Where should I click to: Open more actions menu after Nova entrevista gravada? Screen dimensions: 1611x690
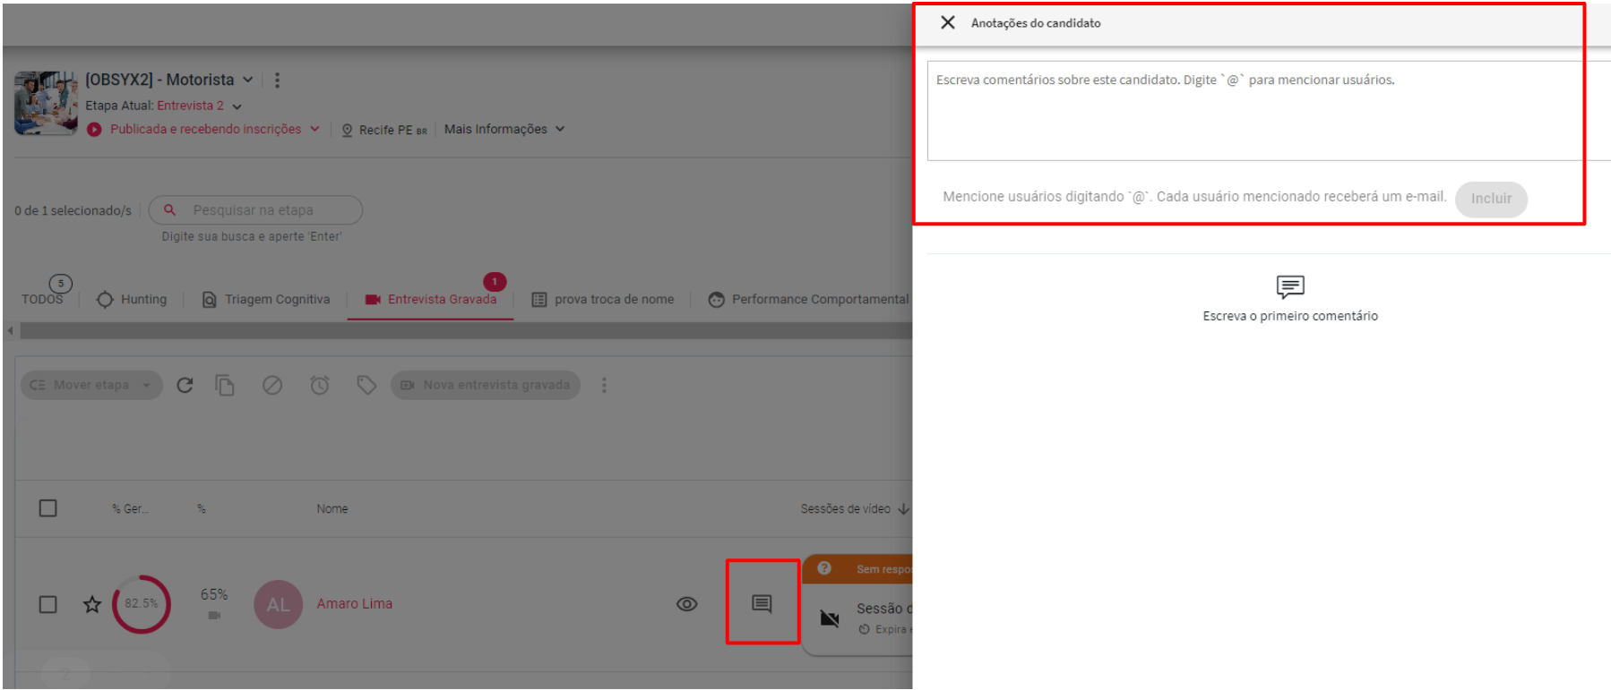coord(604,385)
